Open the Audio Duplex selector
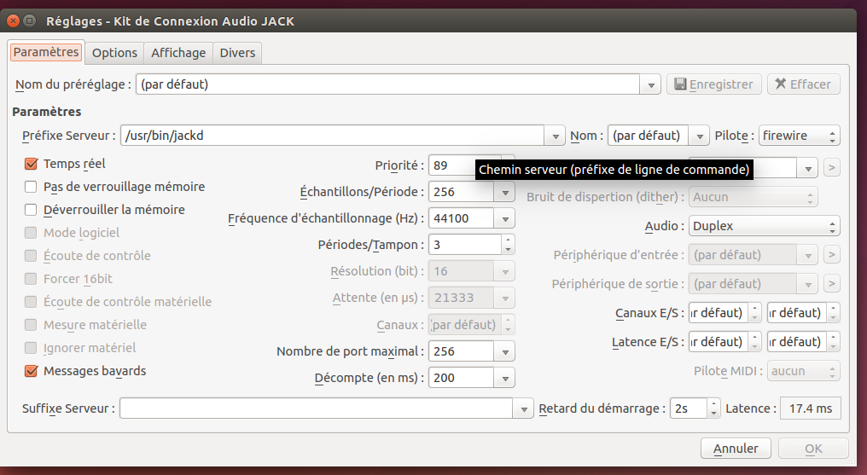Screen dimensions: 867x475 point(764,226)
